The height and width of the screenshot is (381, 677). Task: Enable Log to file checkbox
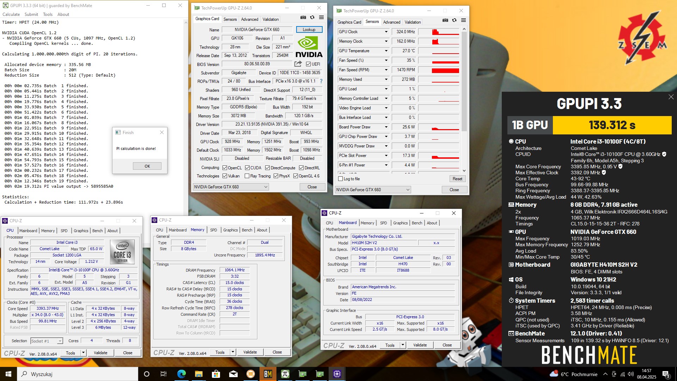coord(340,179)
